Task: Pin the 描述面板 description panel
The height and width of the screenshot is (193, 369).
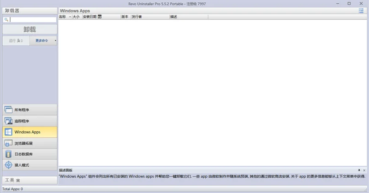Action: coord(359,170)
